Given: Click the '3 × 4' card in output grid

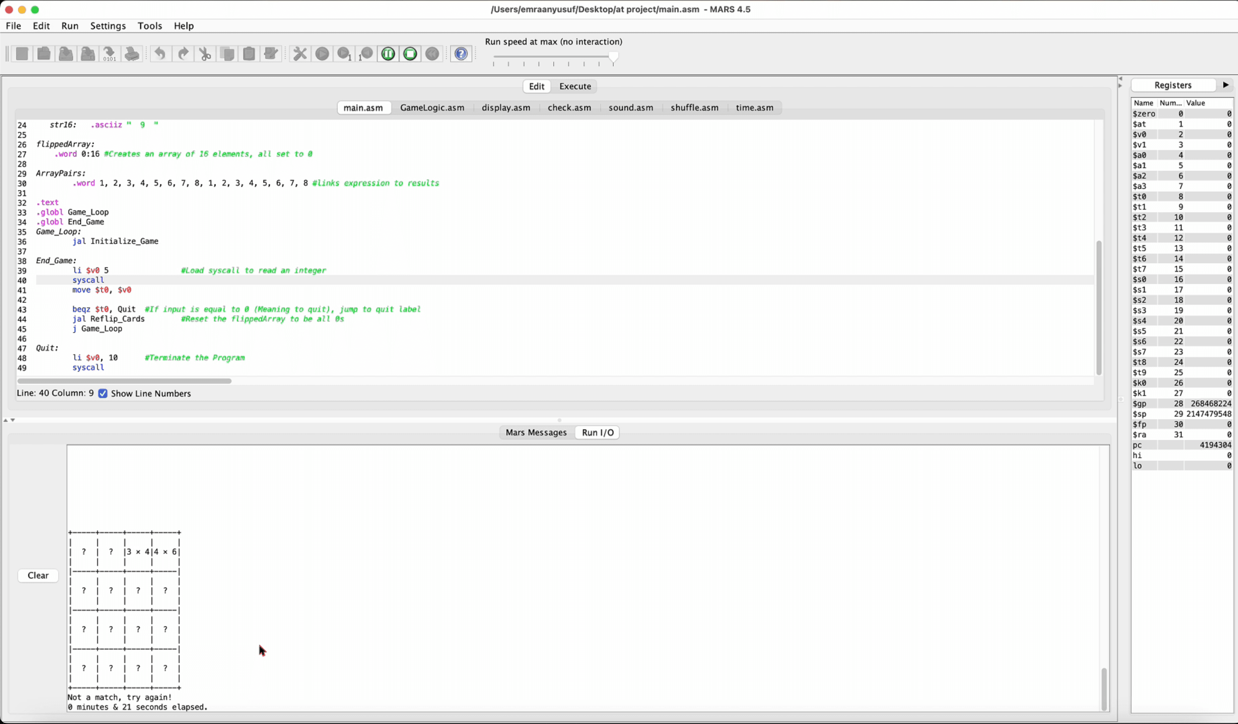Looking at the screenshot, I should pyautogui.click(x=138, y=552).
